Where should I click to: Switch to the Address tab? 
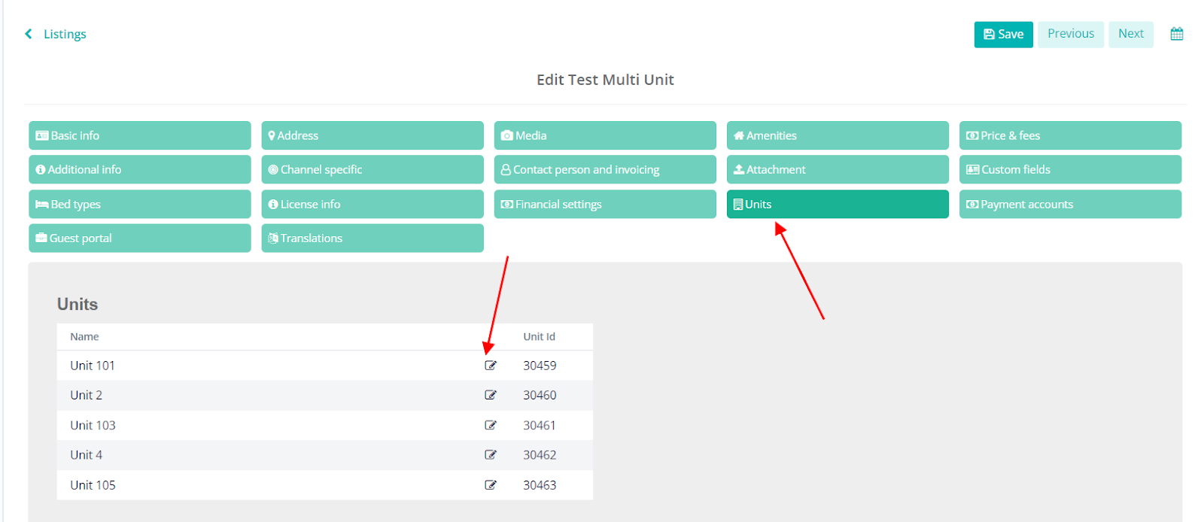point(372,135)
